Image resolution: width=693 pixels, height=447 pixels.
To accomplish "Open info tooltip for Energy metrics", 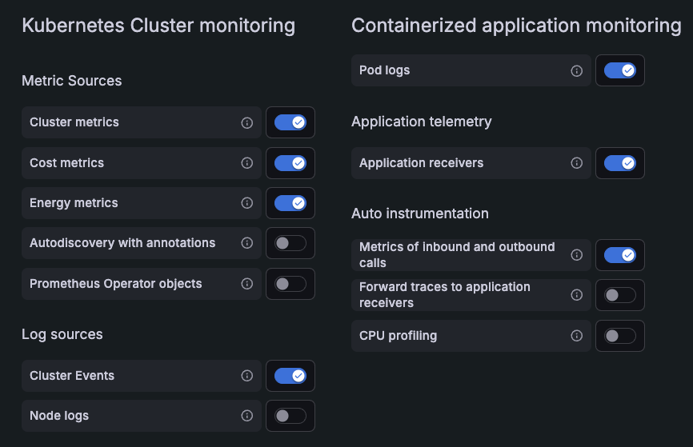I will pos(246,203).
